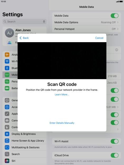Tap the search magnifier icon in the Settings search field

(x=5, y=22)
